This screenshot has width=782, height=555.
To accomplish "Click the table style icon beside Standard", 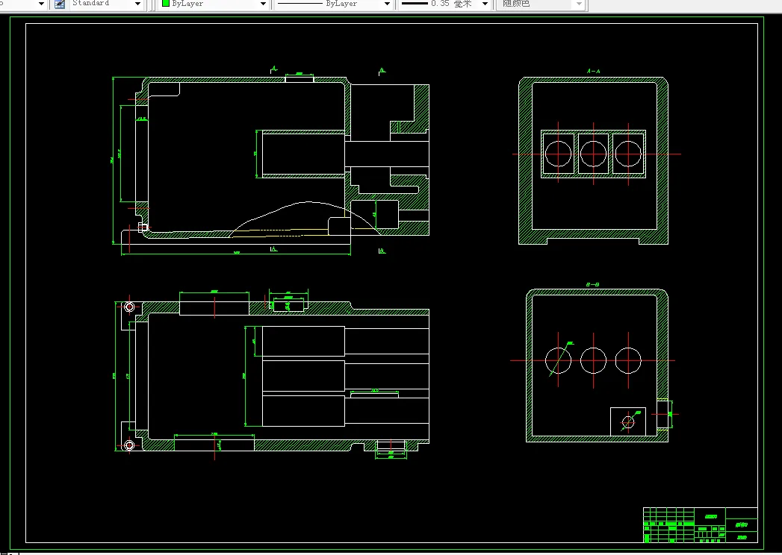I will pyautogui.click(x=59, y=4).
